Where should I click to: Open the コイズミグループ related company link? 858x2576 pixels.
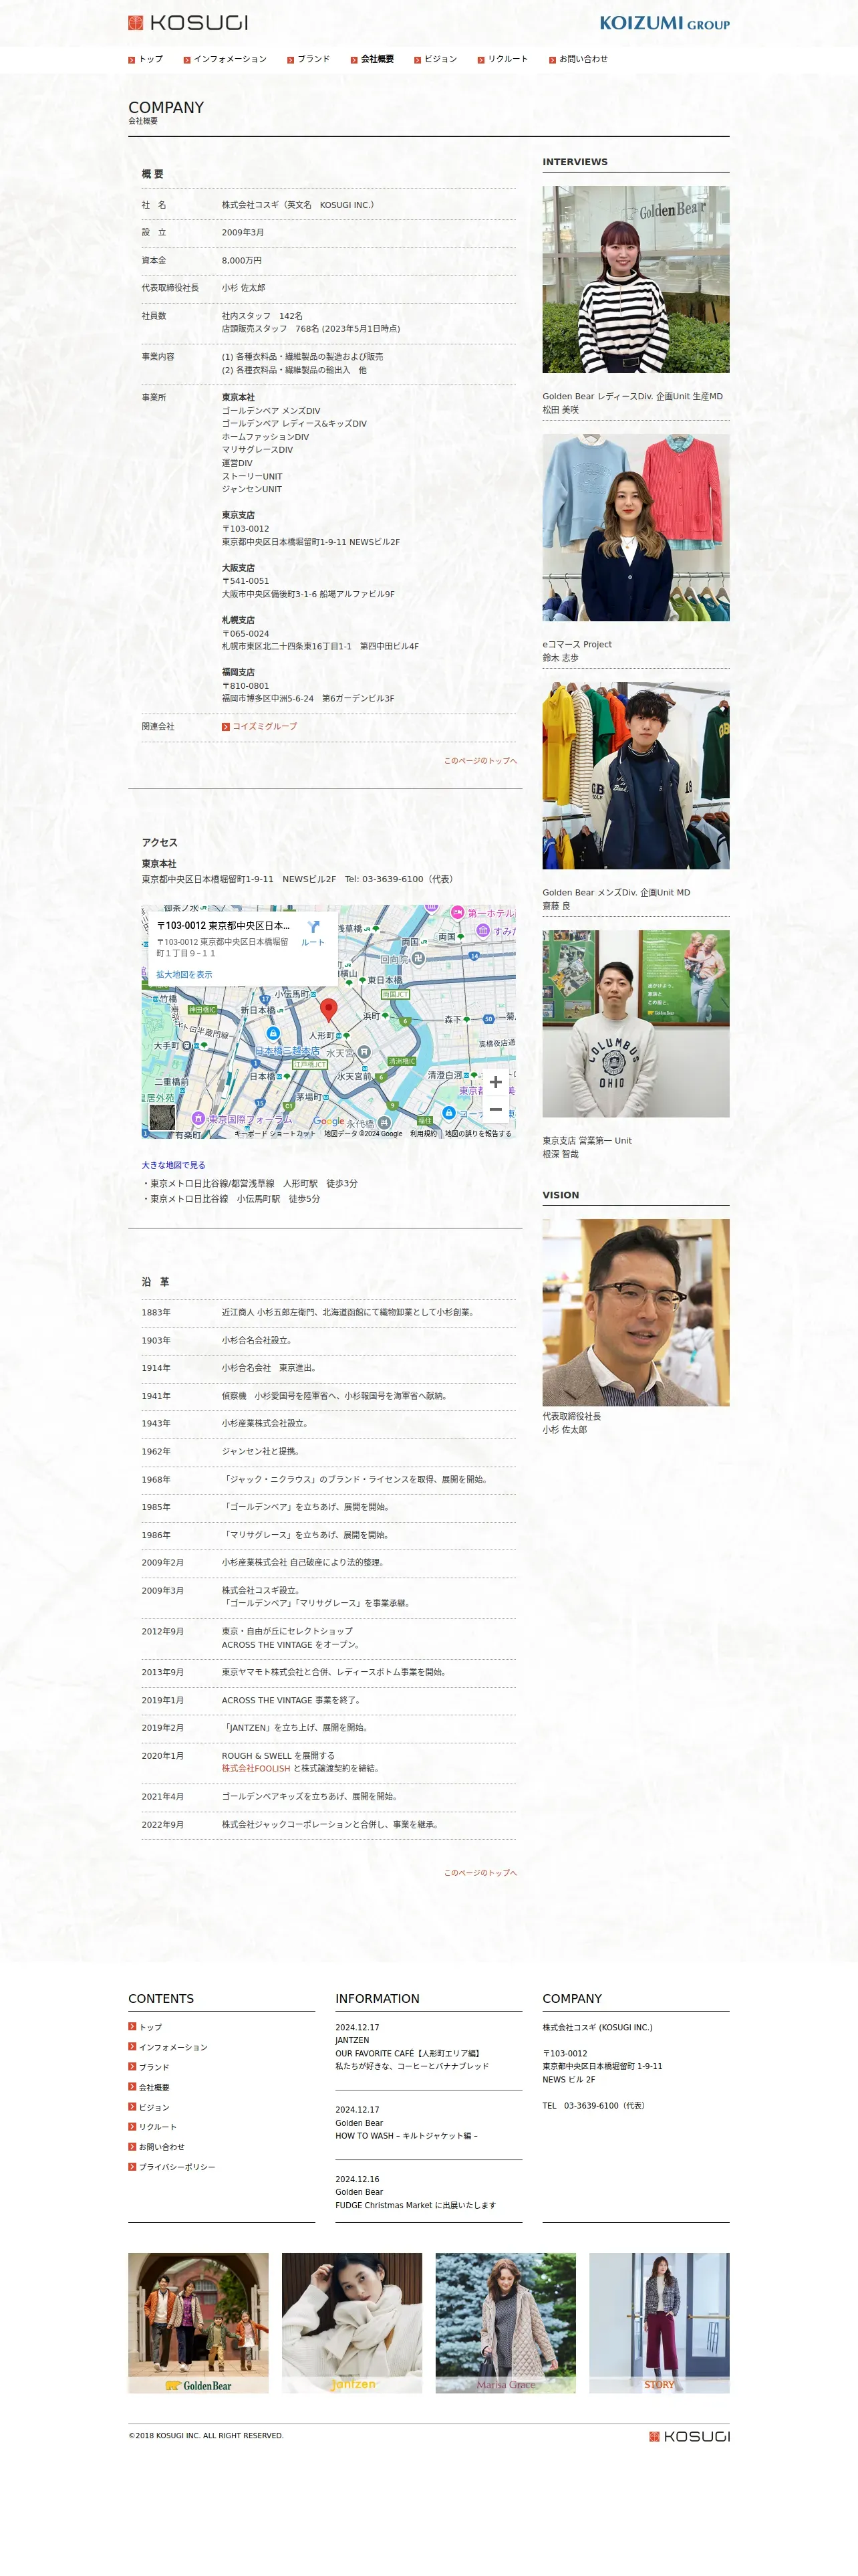260,726
